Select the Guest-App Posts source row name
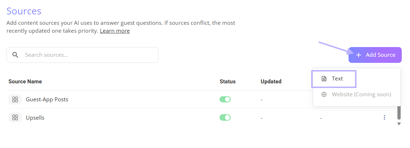Viewport: 410px width, 148px height. click(47, 100)
